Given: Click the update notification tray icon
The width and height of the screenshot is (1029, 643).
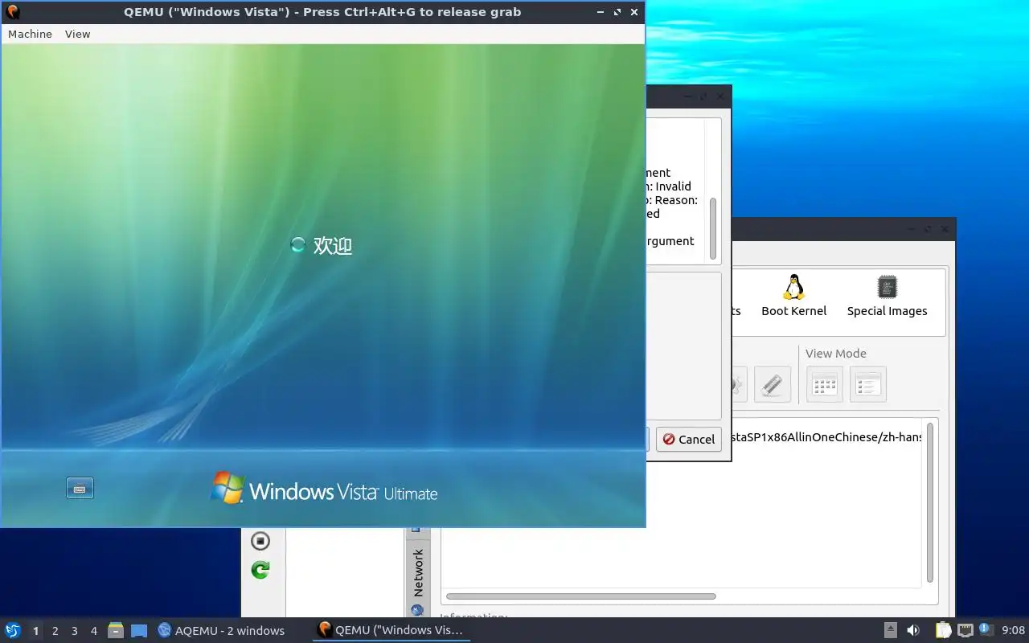Looking at the screenshot, I should [x=986, y=630].
